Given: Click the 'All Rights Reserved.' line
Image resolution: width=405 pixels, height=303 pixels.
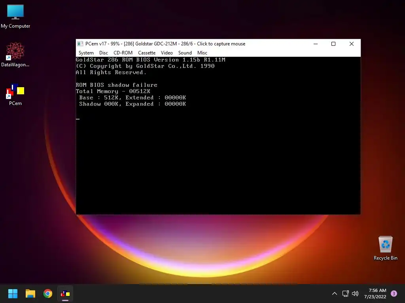Looking at the screenshot, I should pos(111,73).
